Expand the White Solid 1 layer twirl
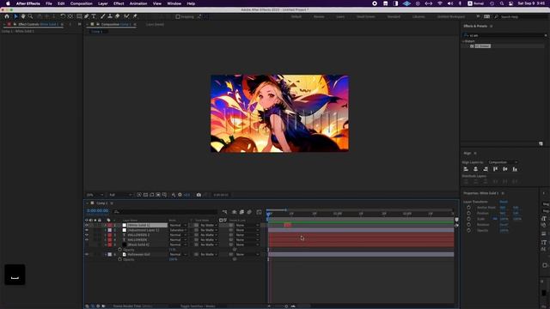The width and height of the screenshot is (550, 309). click(106, 225)
